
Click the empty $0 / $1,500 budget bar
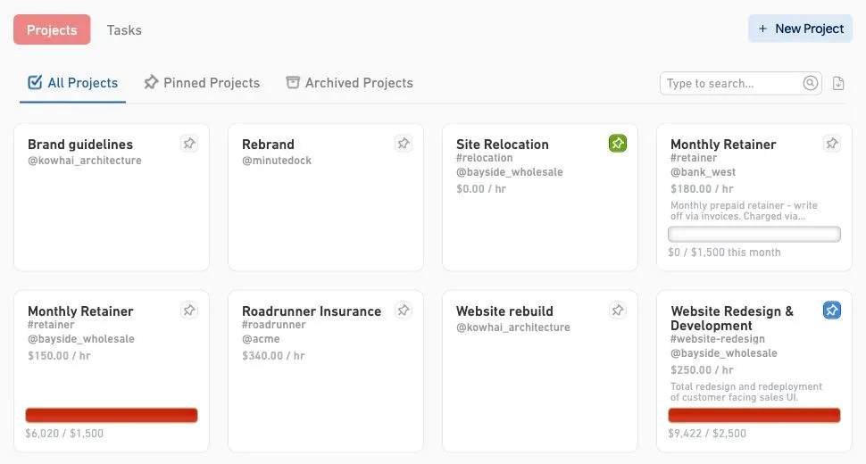tap(754, 234)
